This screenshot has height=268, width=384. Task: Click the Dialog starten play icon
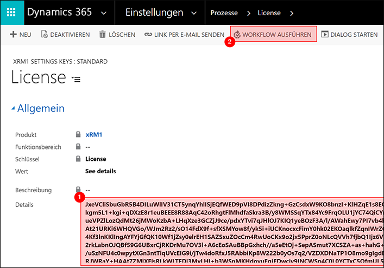325,35
